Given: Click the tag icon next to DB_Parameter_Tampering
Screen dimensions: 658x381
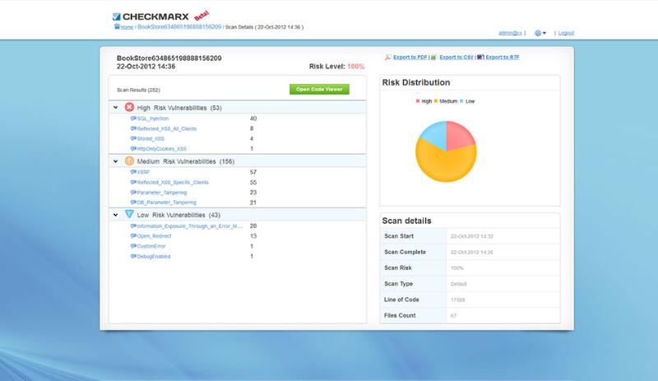Looking at the screenshot, I should [x=133, y=202].
